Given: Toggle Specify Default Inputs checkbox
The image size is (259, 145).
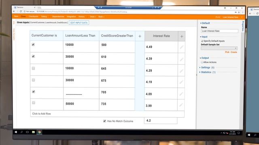Looking at the screenshot, I should [x=202, y=41].
